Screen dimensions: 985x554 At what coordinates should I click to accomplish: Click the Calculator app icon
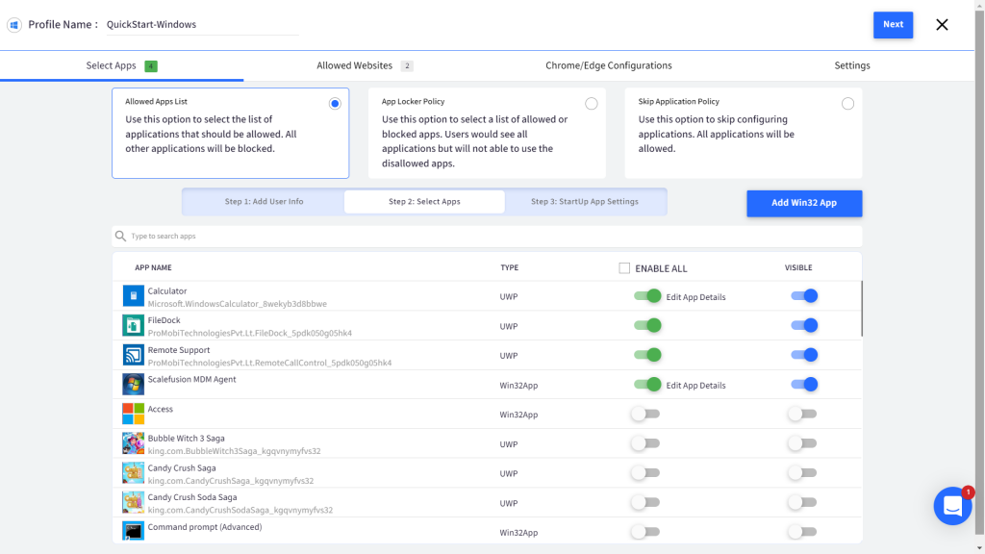133,296
